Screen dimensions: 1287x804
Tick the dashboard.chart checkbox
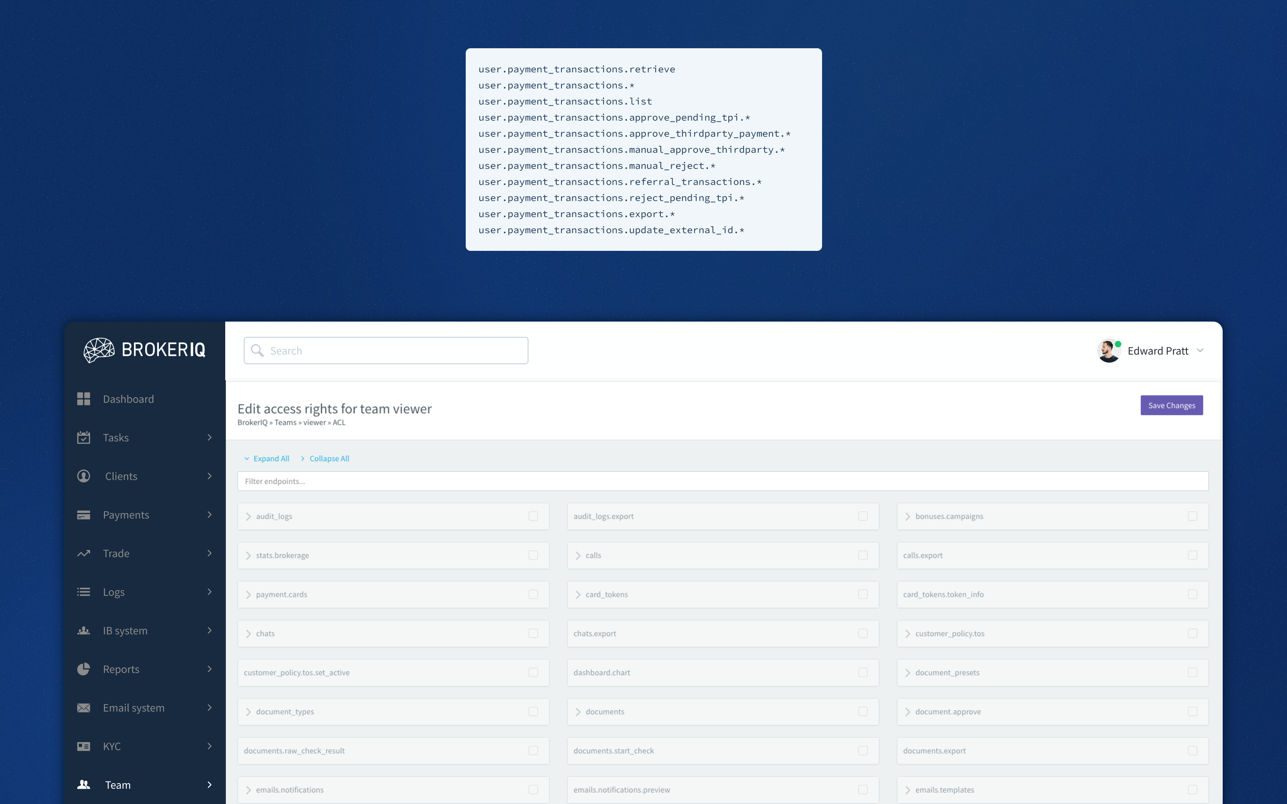coord(863,673)
